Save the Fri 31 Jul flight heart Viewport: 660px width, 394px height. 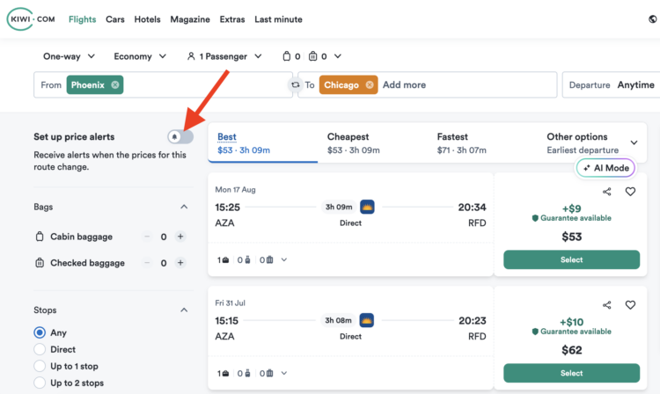[x=630, y=305]
